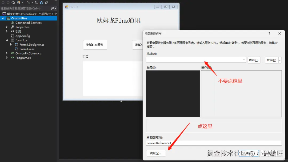Select Form1.Designer.cs in the tree
Screen dimensions: 288x162
pyautogui.click(x=32, y=45)
